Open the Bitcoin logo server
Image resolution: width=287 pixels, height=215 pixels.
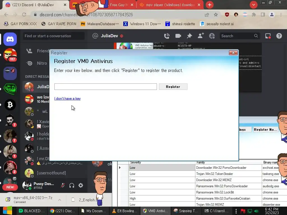10,105
